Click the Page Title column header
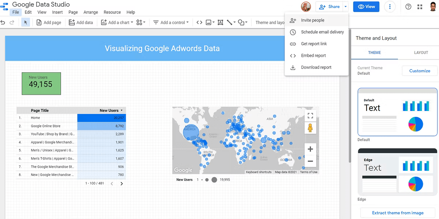Viewport: 439px width, 219px height. [x=40, y=110]
